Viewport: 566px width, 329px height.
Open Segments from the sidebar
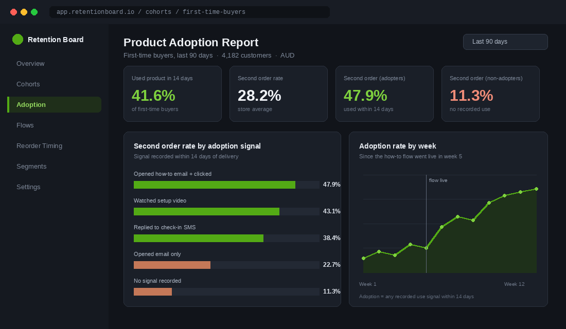coord(31,167)
